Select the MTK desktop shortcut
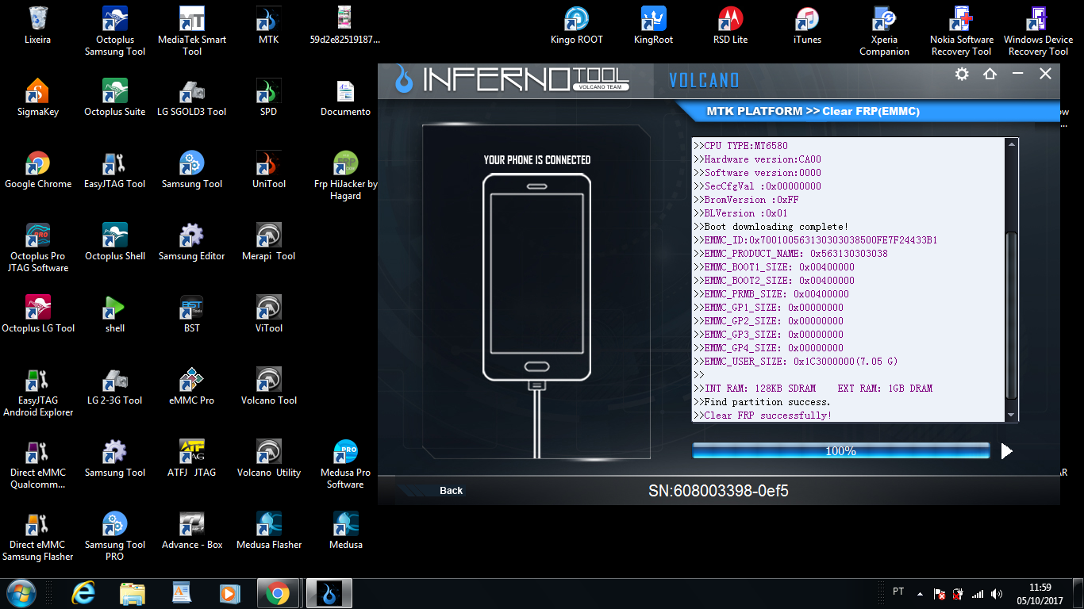The image size is (1084, 609). [x=268, y=25]
